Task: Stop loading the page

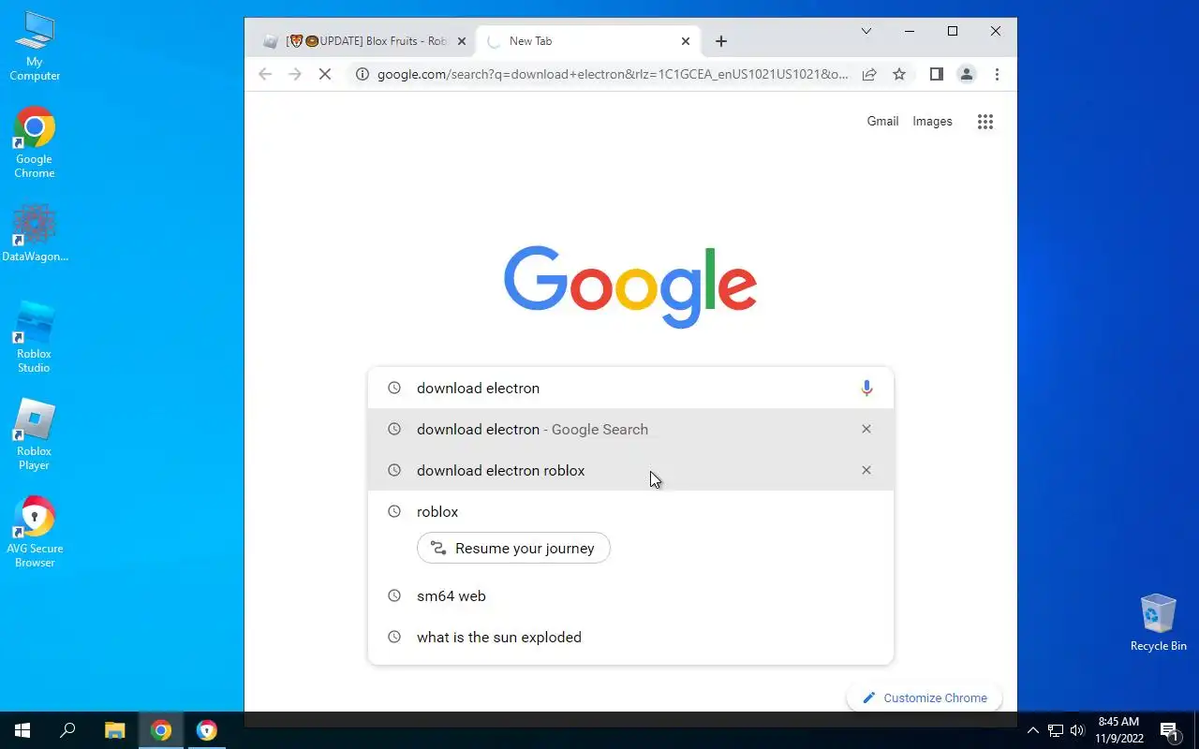Action: click(x=325, y=74)
